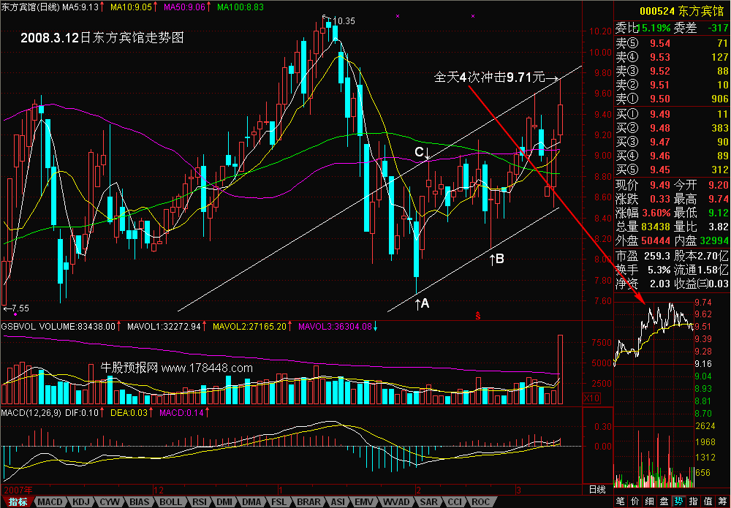Image resolution: width=731 pixels, height=508 pixels.
Task: Open the BIAS indicator tab
Action: point(140,502)
